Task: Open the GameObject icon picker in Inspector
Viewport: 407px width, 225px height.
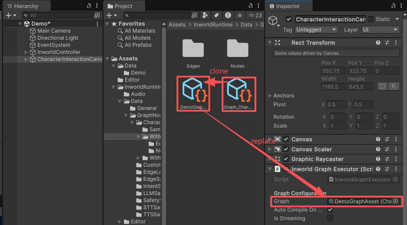Action: [x=274, y=21]
